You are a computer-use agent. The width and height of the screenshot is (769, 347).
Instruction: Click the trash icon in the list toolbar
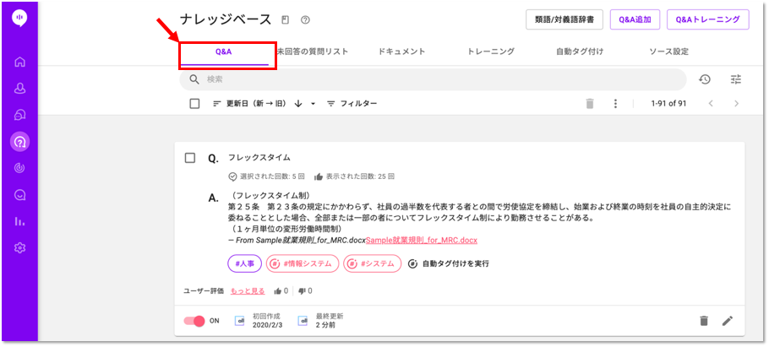click(x=590, y=103)
